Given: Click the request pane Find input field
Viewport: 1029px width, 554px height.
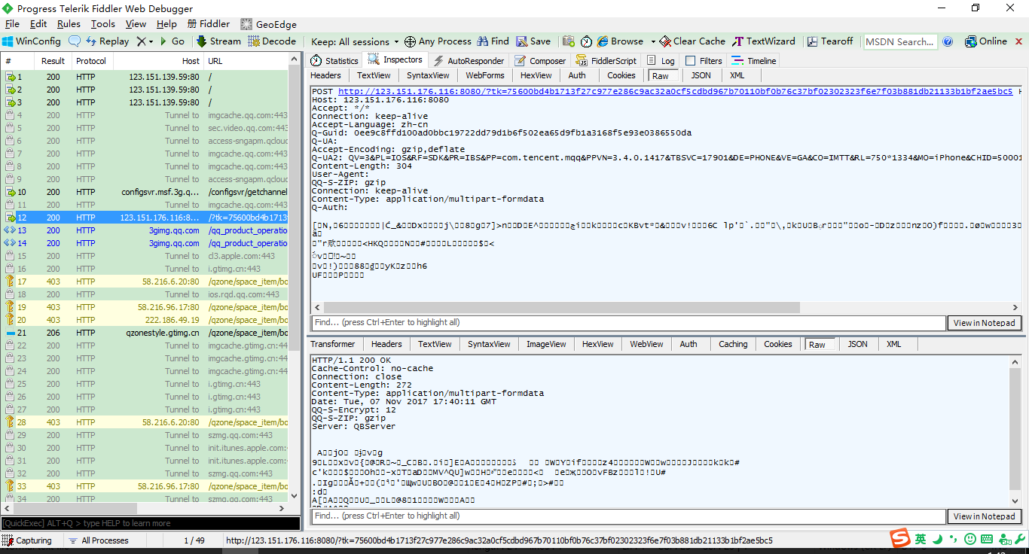Looking at the screenshot, I should (628, 323).
